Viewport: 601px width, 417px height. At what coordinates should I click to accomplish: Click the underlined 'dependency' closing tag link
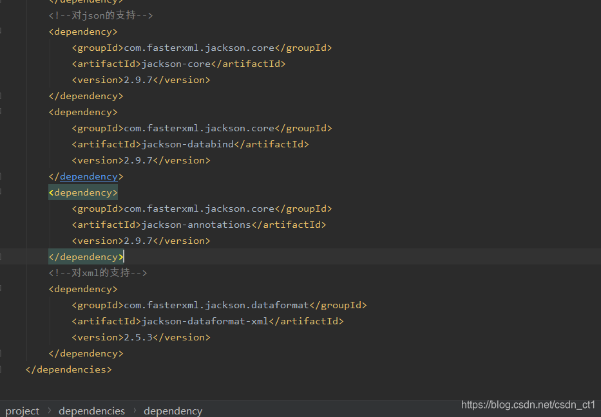coord(88,176)
